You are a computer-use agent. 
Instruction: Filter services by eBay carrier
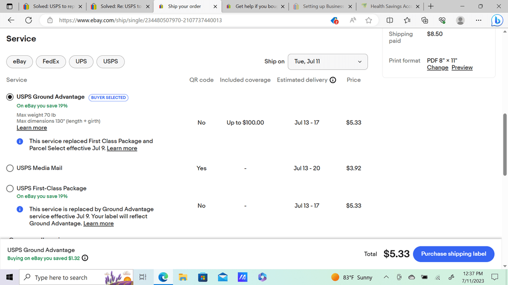click(19, 61)
